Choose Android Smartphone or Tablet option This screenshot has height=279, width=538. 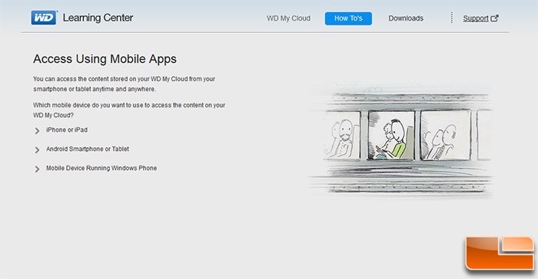point(88,149)
